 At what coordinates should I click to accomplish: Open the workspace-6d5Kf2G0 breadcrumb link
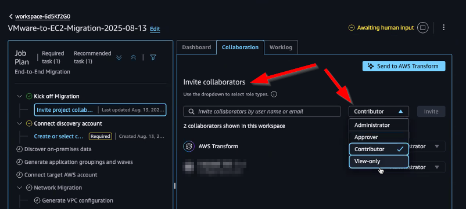pos(43,17)
